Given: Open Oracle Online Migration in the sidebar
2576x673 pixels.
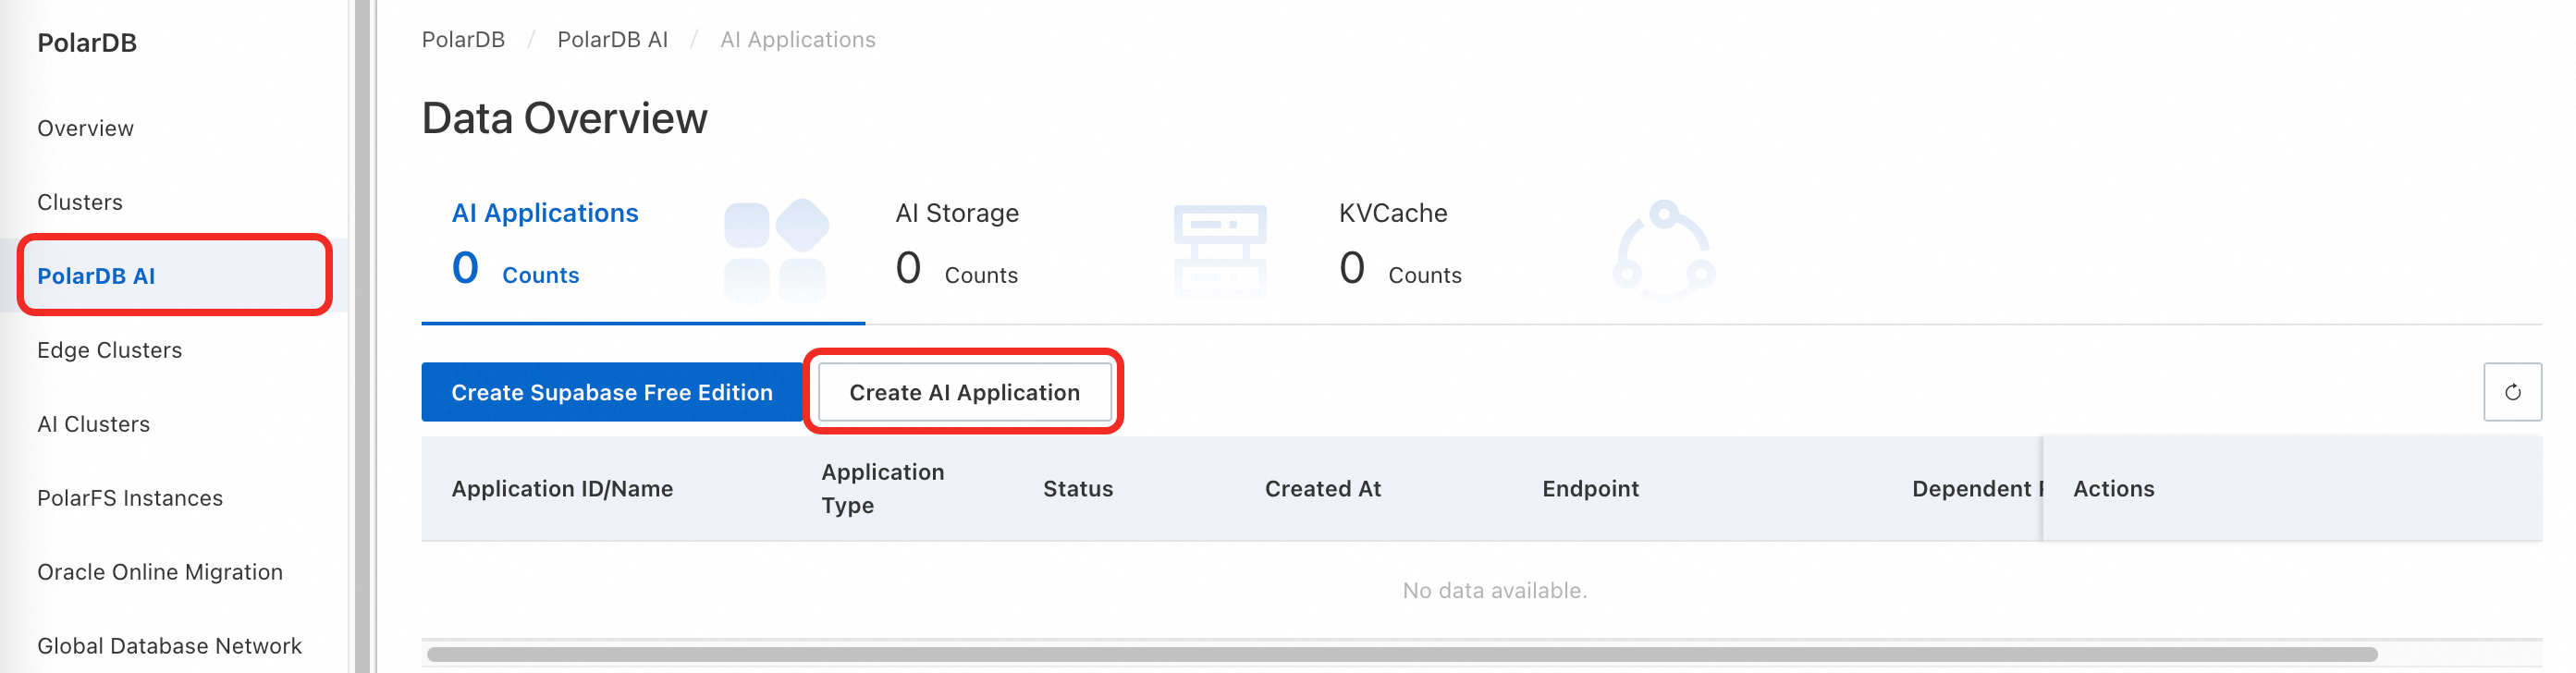Looking at the screenshot, I should click(160, 572).
